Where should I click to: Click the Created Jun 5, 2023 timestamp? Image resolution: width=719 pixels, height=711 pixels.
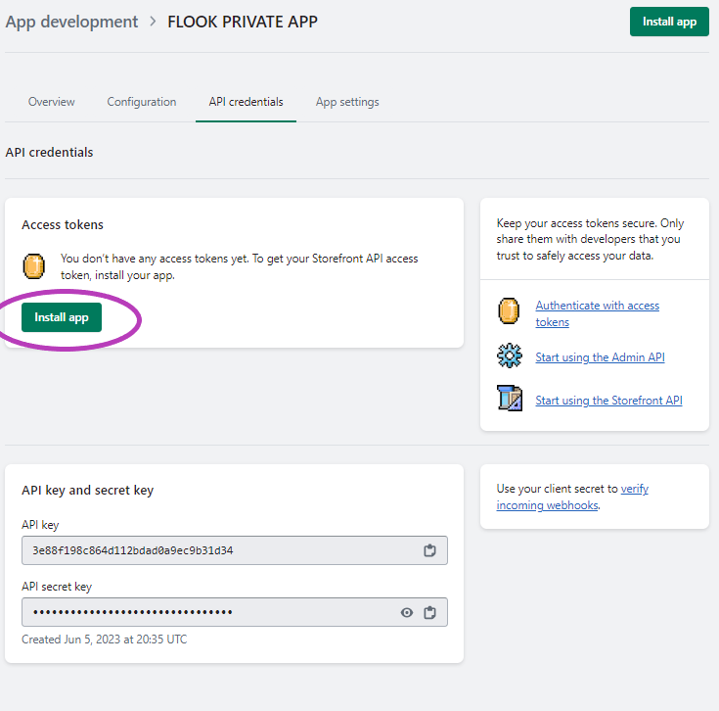[x=104, y=640]
